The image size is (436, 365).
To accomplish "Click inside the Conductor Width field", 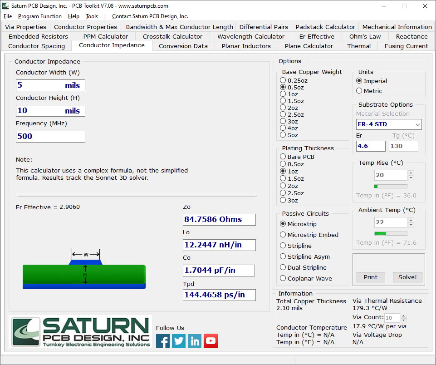I will click(50, 85).
